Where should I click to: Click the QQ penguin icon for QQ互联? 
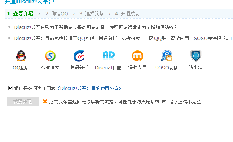point(21,56)
